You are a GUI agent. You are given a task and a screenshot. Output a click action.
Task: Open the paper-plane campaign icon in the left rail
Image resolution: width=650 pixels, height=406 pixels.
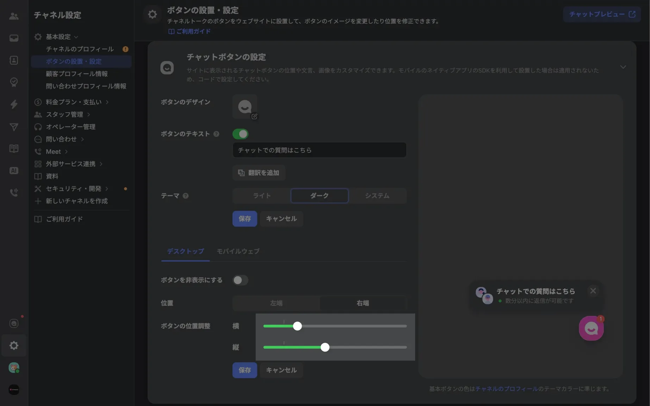(x=14, y=127)
